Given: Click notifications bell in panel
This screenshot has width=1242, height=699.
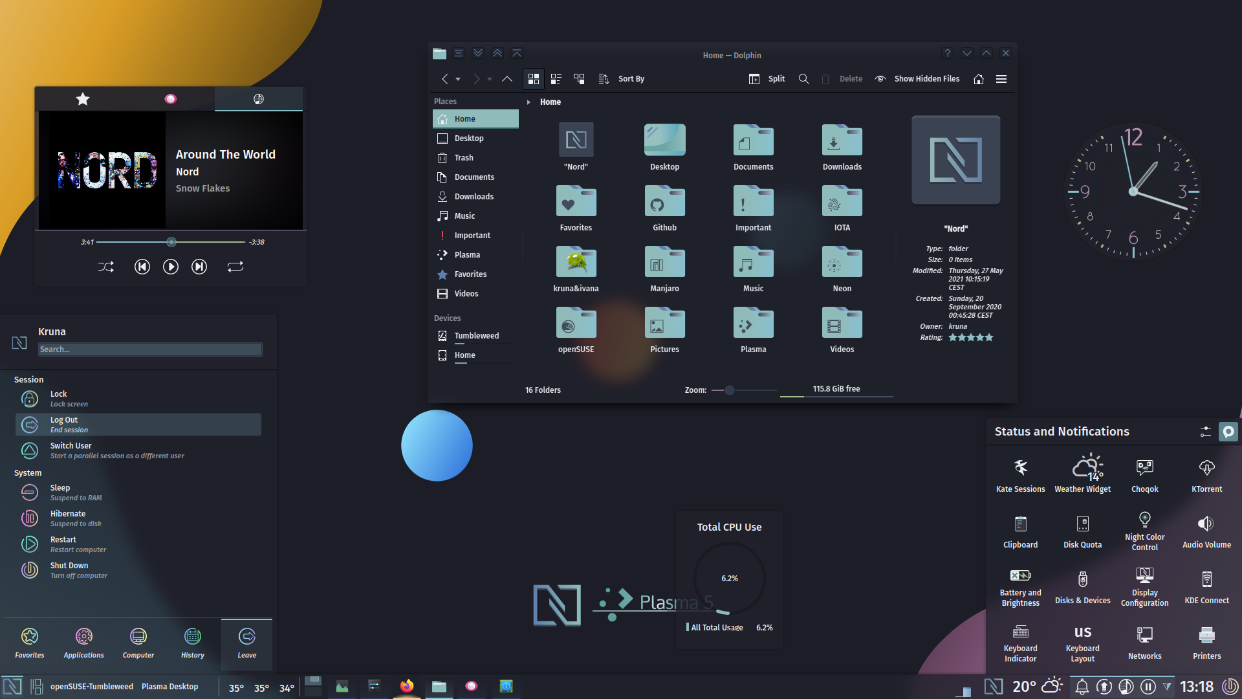Looking at the screenshot, I should click(x=1082, y=686).
